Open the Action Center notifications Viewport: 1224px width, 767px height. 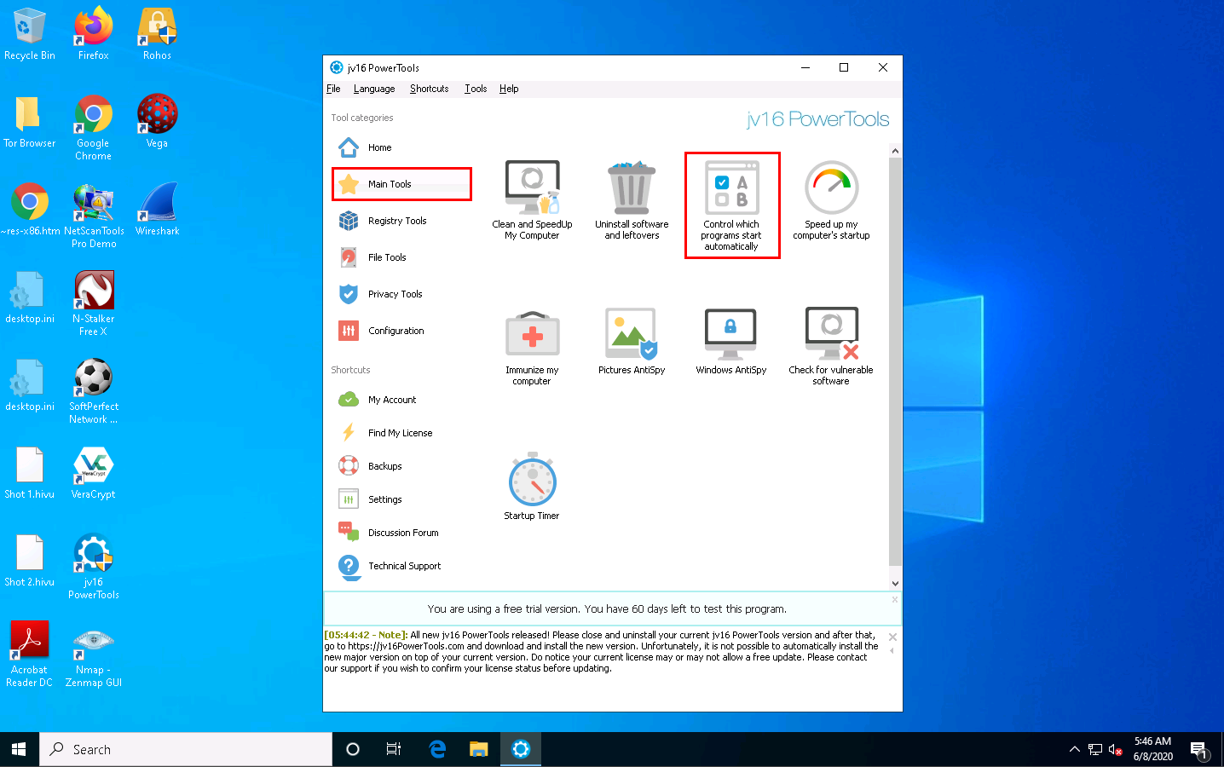click(1200, 749)
